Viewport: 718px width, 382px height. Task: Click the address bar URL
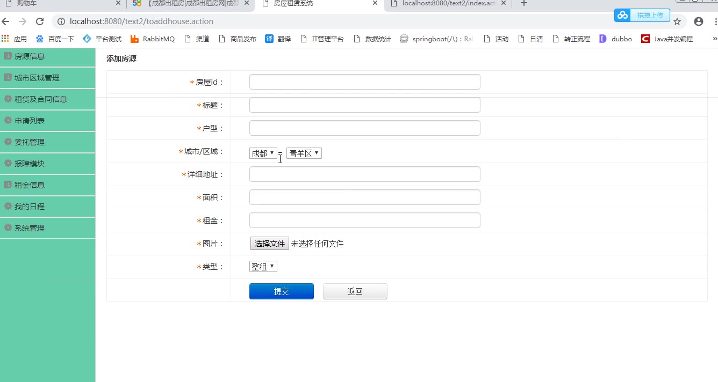point(141,21)
